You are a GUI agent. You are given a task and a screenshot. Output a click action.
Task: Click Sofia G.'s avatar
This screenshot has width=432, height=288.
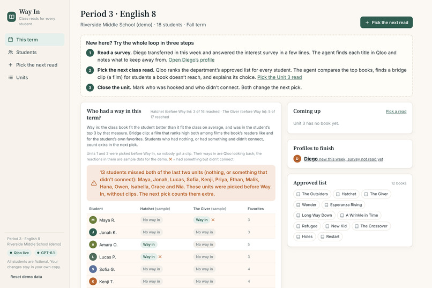point(93,269)
